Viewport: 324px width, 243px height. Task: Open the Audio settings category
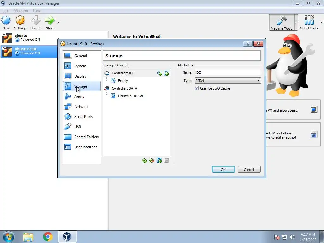[x=82, y=96]
